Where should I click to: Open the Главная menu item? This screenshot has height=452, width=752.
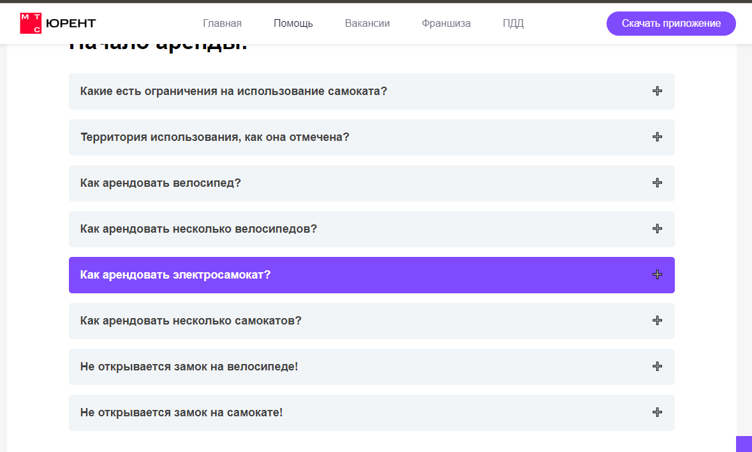coord(222,24)
